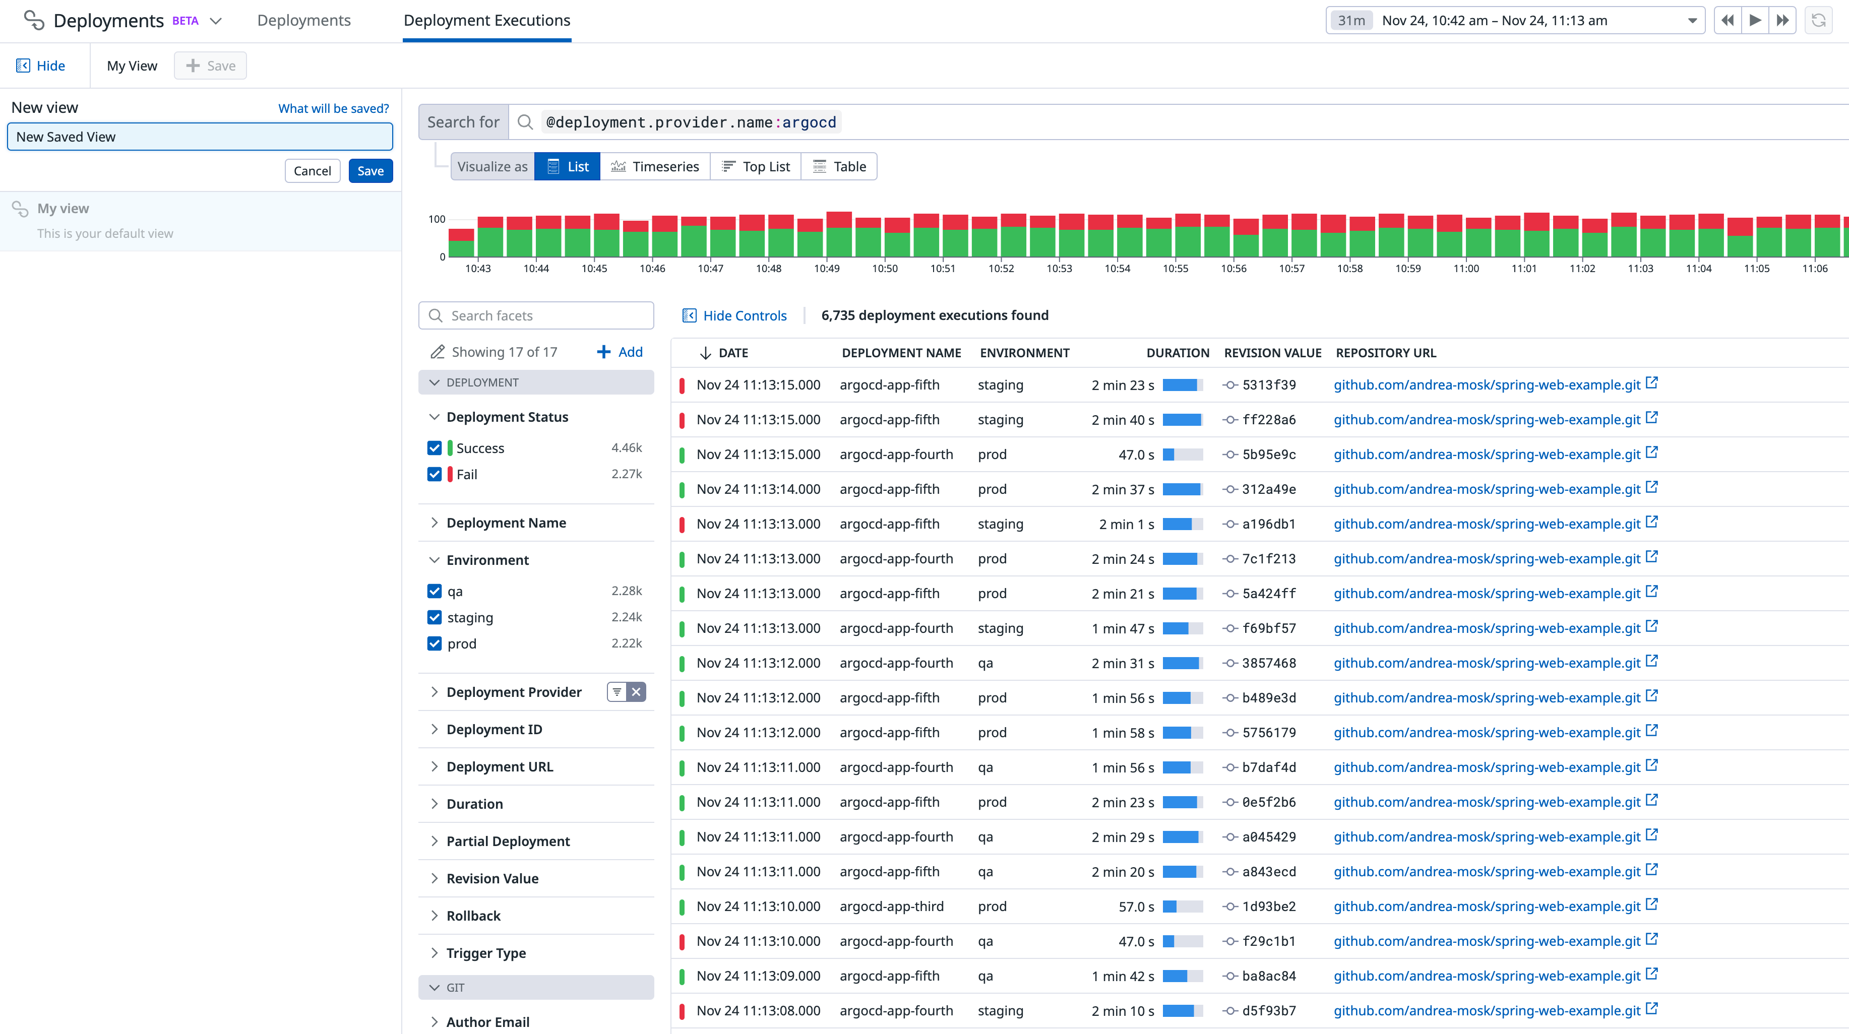Uncheck the Success status checkbox
The image size is (1849, 1034).
434,448
